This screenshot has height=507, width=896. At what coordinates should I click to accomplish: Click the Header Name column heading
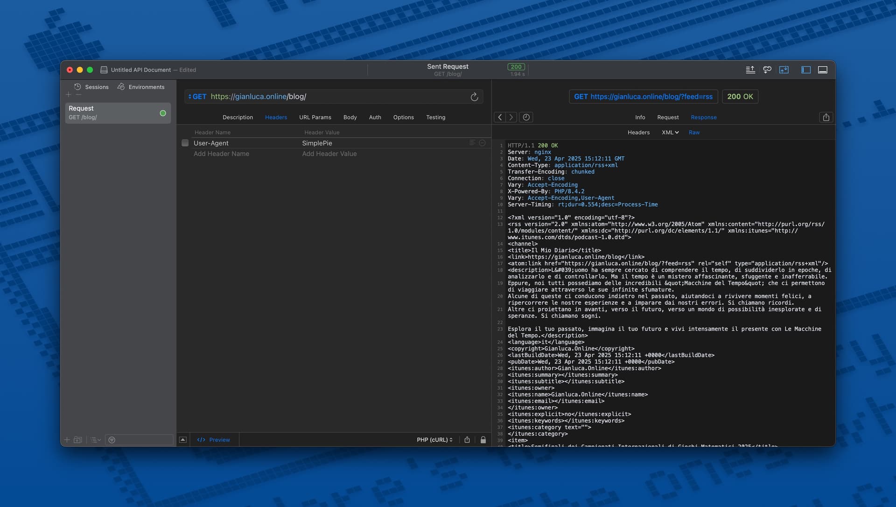pyautogui.click(x=212, y=133)
